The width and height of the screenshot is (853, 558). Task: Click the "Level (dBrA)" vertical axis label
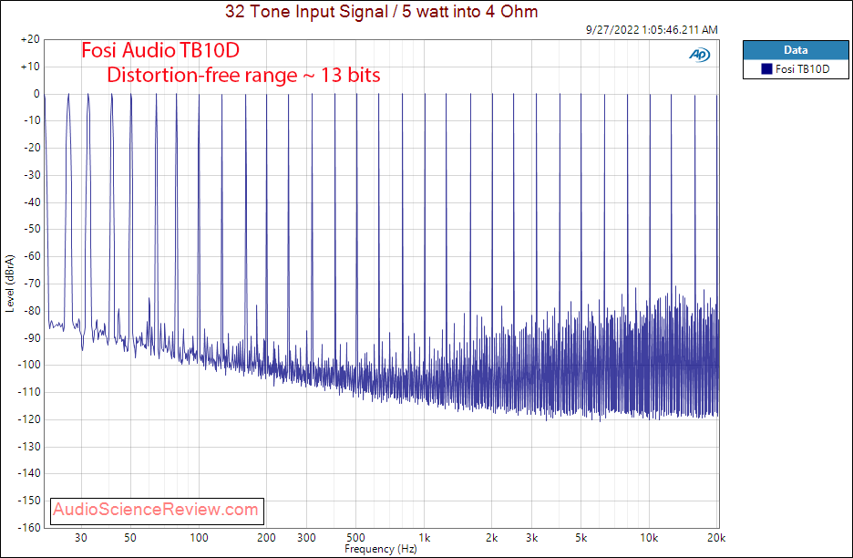point(10,283)
